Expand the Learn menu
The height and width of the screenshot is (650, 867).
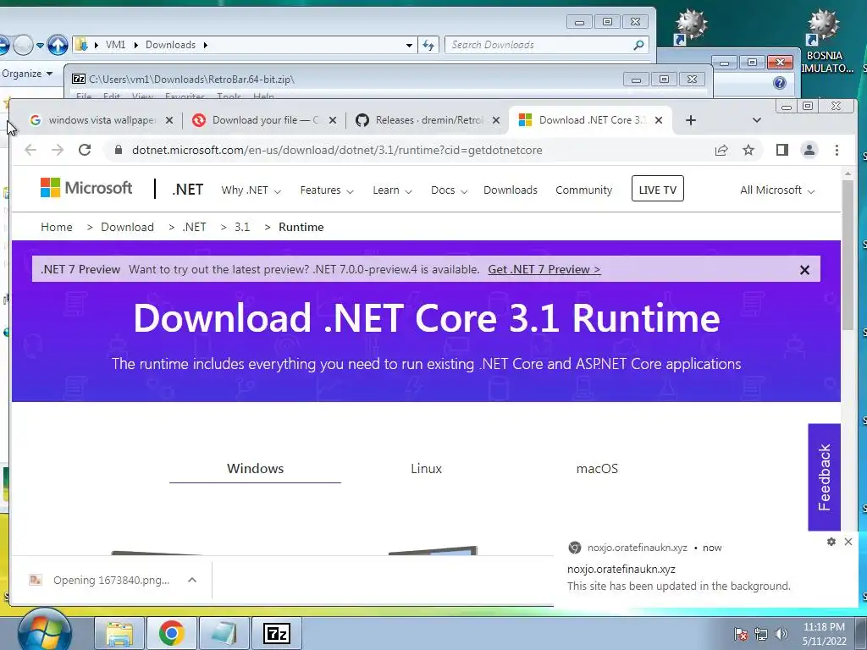coord(392,190)
